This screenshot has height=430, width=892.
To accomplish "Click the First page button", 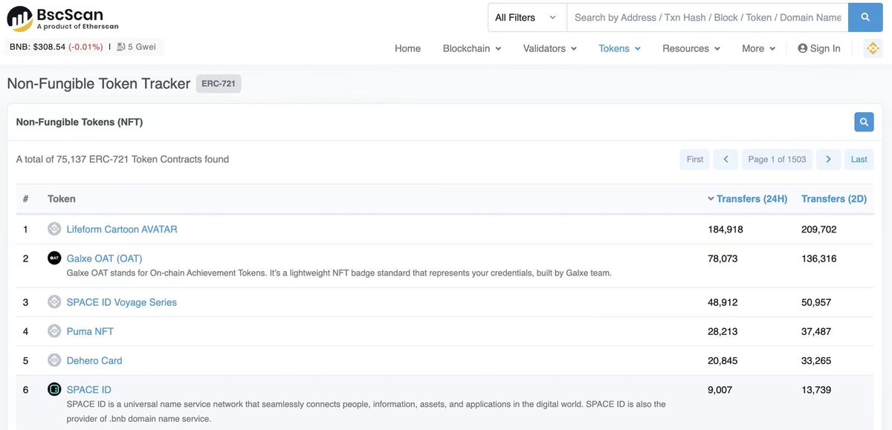I will [x=695, y=160].
